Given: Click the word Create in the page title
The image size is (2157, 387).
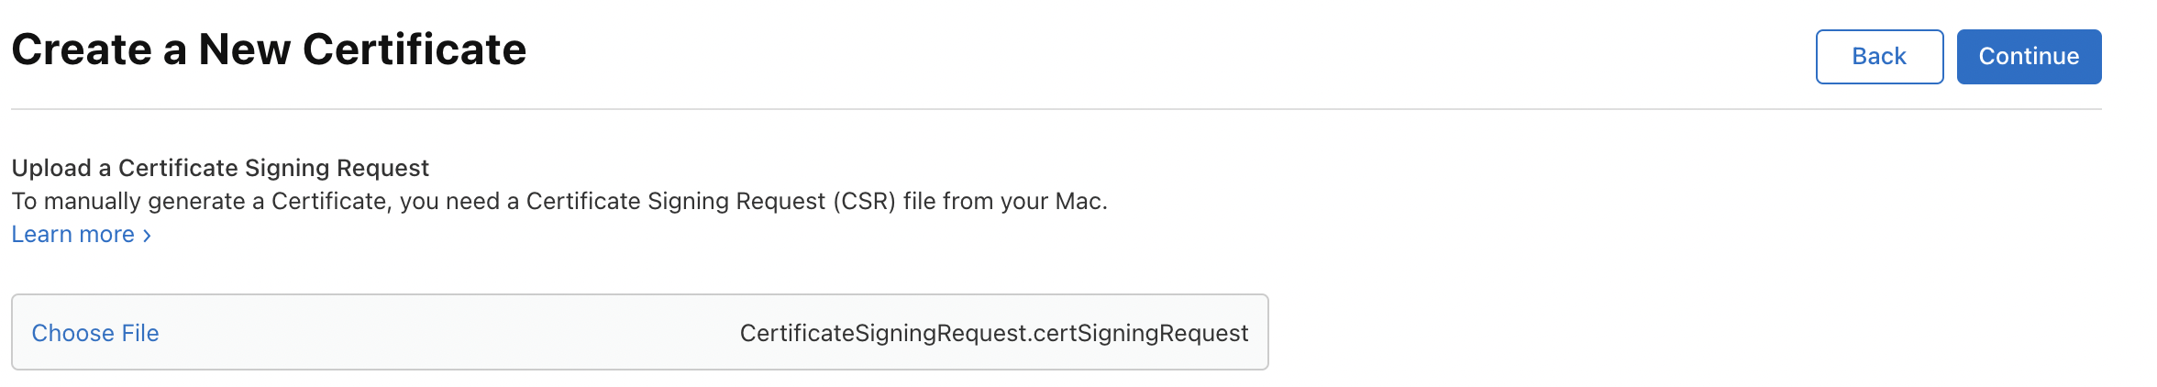Looking at the screenshot, I should (x=82, y=50).
